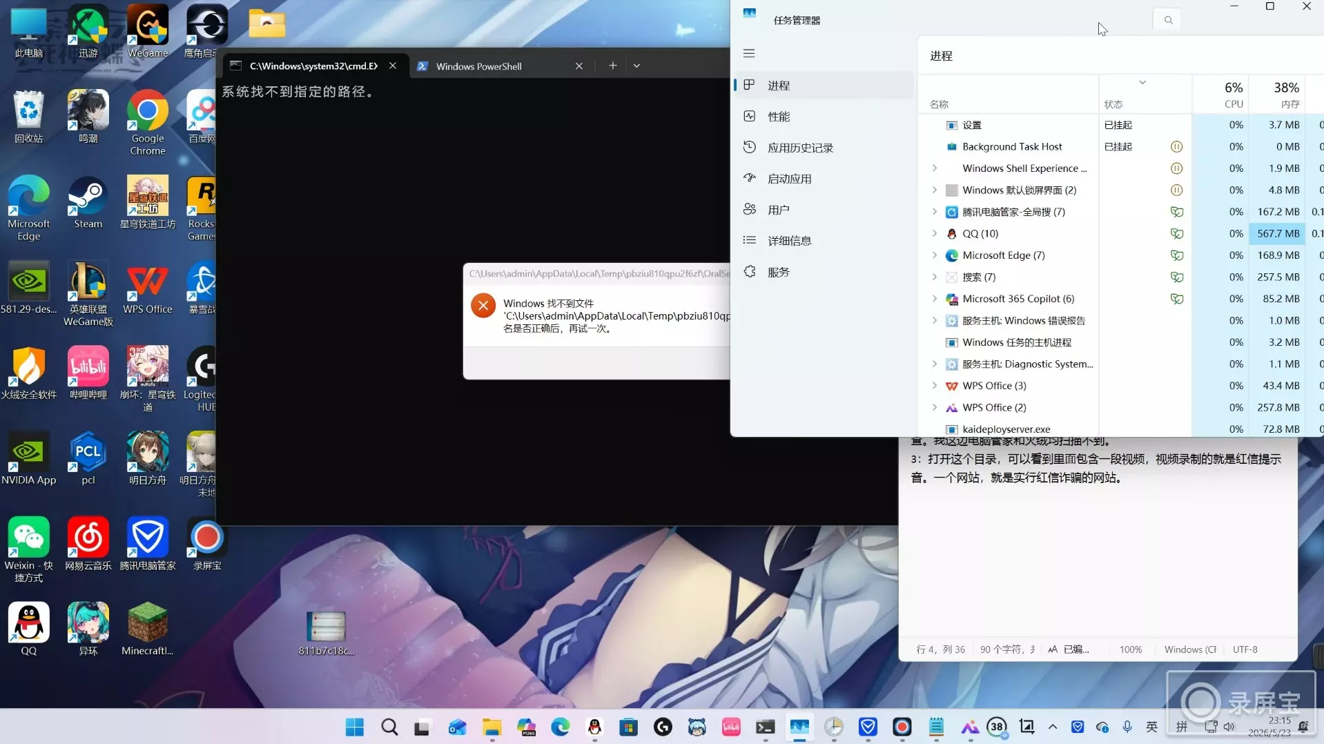Open taskbar Search
Viewport: 1324px width, 744px height.
click(x=389, y=727)
